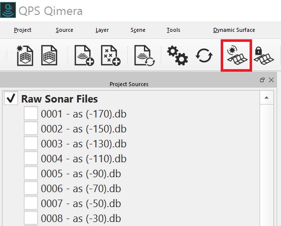Check the 0001 - as (-170).db box

31,113
